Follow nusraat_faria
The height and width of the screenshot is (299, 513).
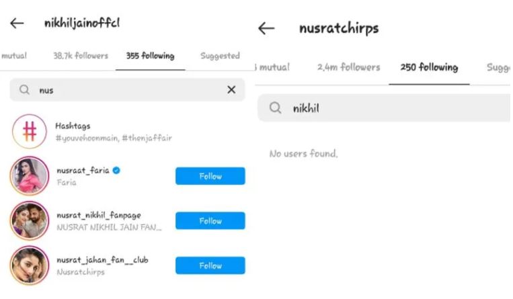pos(210,176)
